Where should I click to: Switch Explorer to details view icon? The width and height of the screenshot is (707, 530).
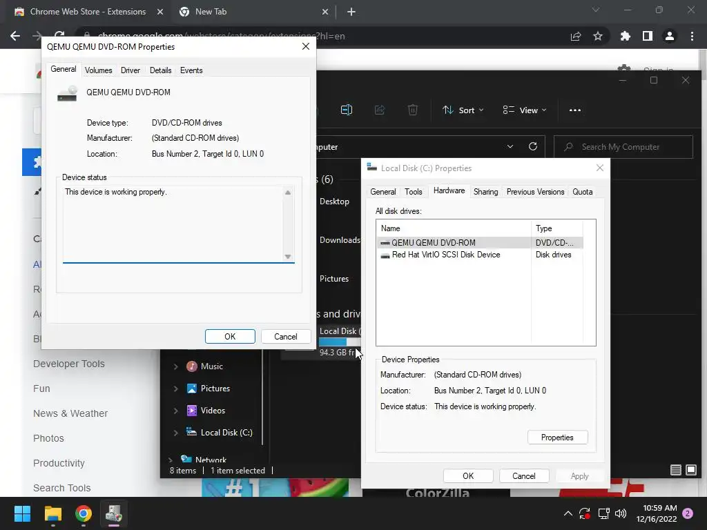(x=675, y=470)
